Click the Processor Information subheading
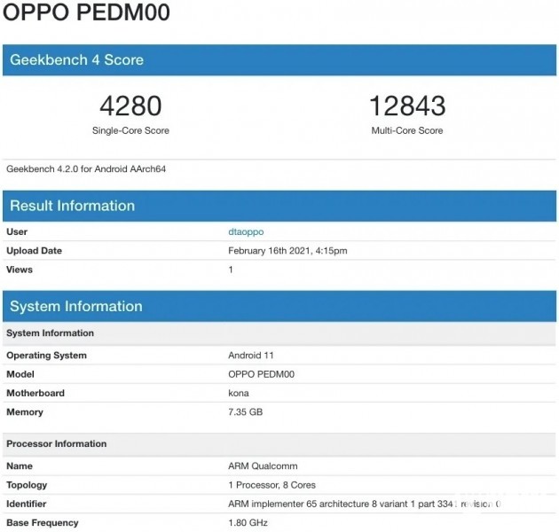This screenshot has width=559, height=532. (x=56, y=443)
